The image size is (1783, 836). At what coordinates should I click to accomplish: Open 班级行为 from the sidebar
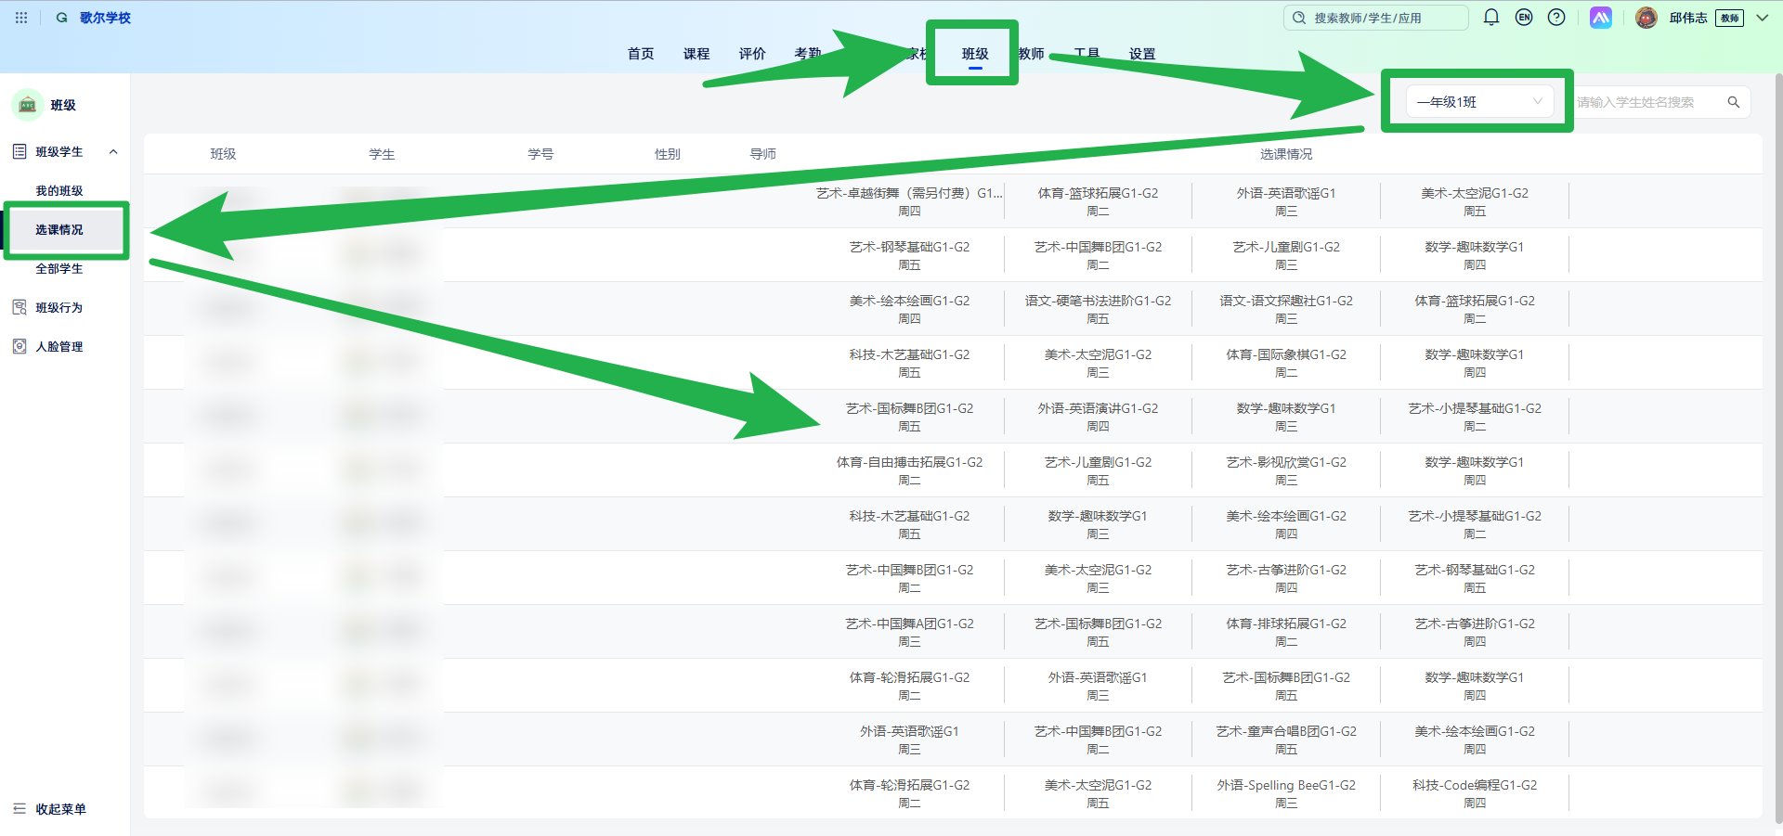[x=59, y=308]
